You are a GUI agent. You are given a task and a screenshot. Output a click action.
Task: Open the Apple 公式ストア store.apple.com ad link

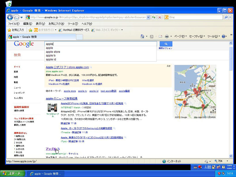tap(67, 67)
